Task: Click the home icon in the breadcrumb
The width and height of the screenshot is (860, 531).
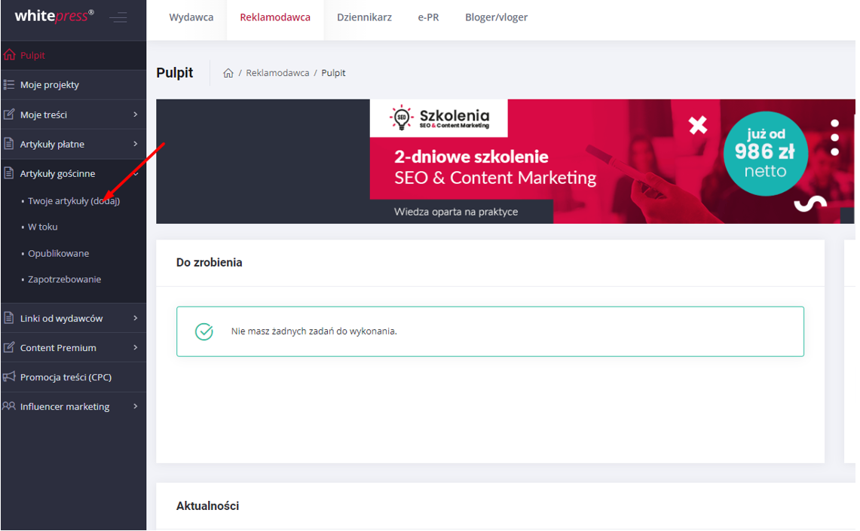Action: pos(228,73)
